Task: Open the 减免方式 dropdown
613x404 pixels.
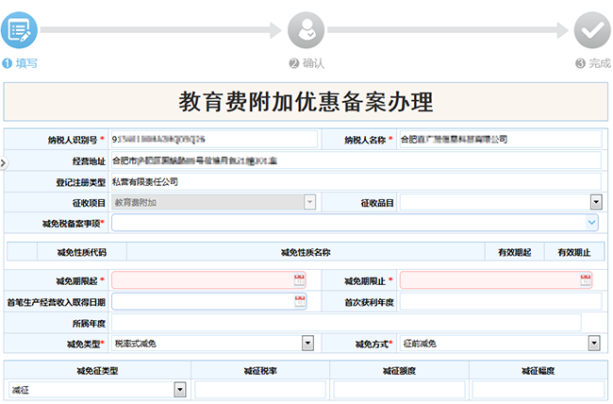Action: point(595,344)
